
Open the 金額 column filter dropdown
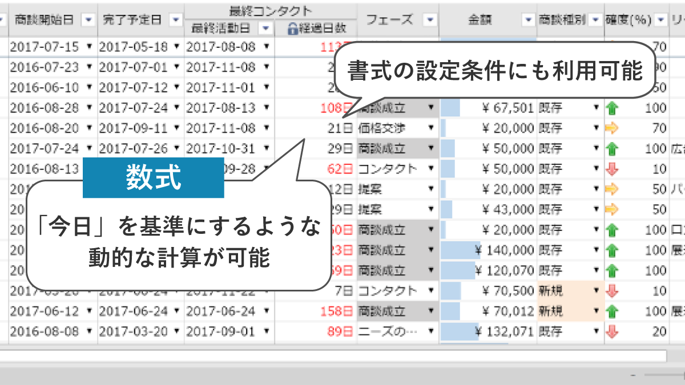(528, 20)
